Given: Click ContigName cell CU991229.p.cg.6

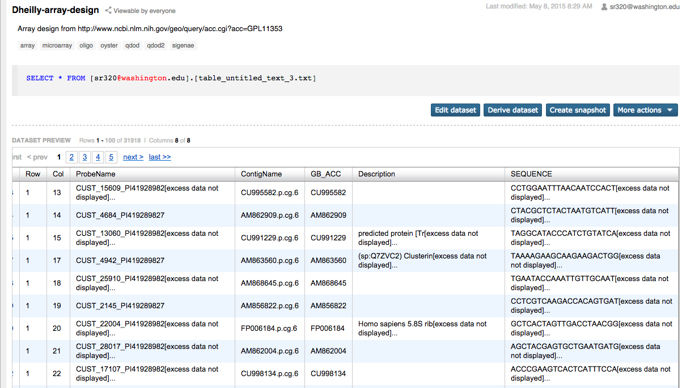Looking at the screenshot, I should [x=269, y=238].
